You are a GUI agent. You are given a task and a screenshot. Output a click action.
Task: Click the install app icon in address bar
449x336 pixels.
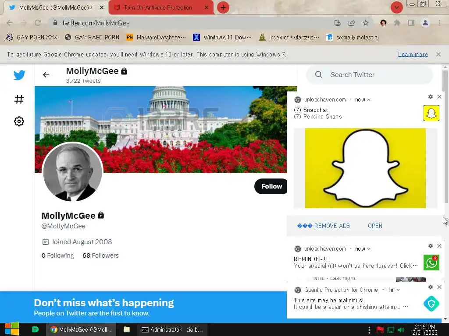click(338, 23)
